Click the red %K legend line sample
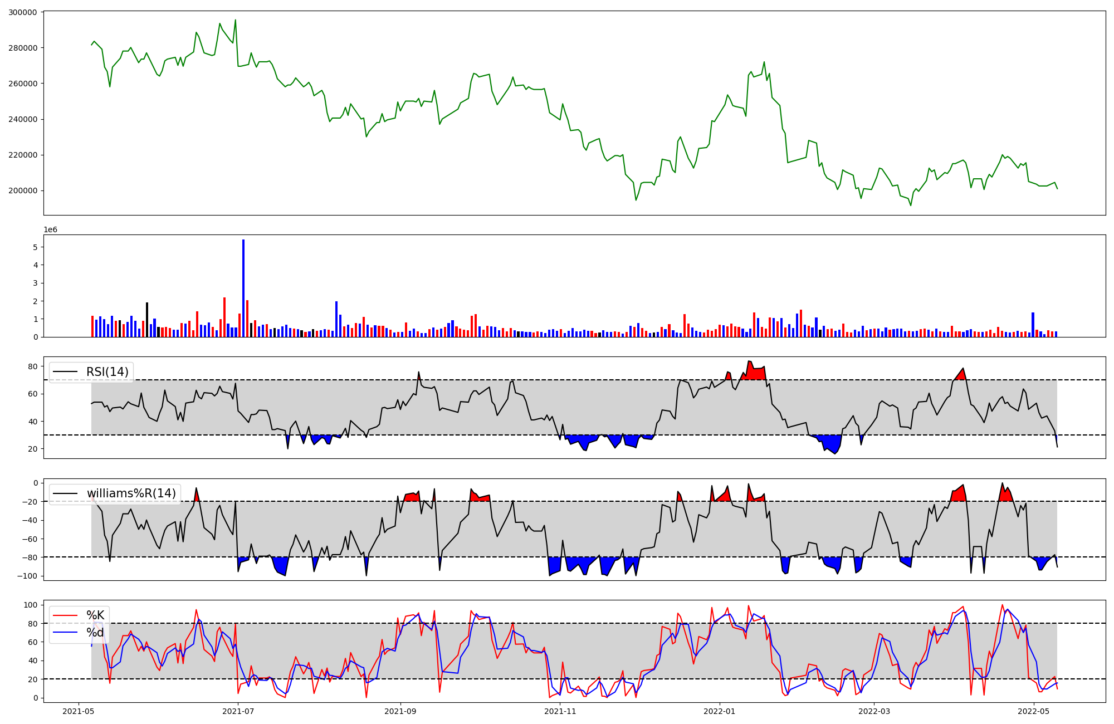The image size is (1114, 724). (x=65, y=615)
